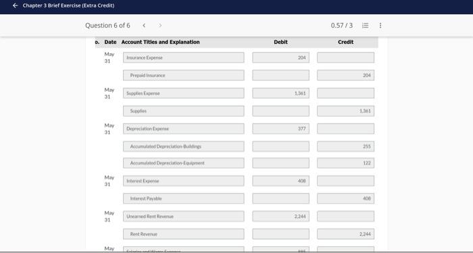Click the May 31 date beside Interest Expense
473x253 pixels.
tap(109, 181)
